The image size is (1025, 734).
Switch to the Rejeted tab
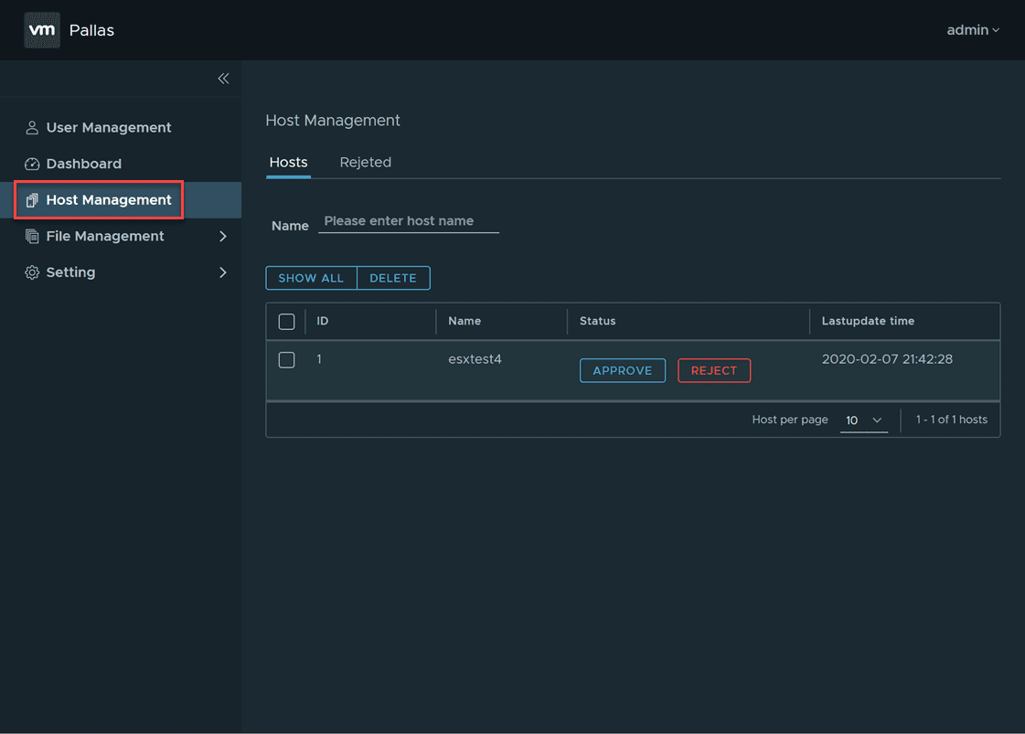(x=365, y=163)
